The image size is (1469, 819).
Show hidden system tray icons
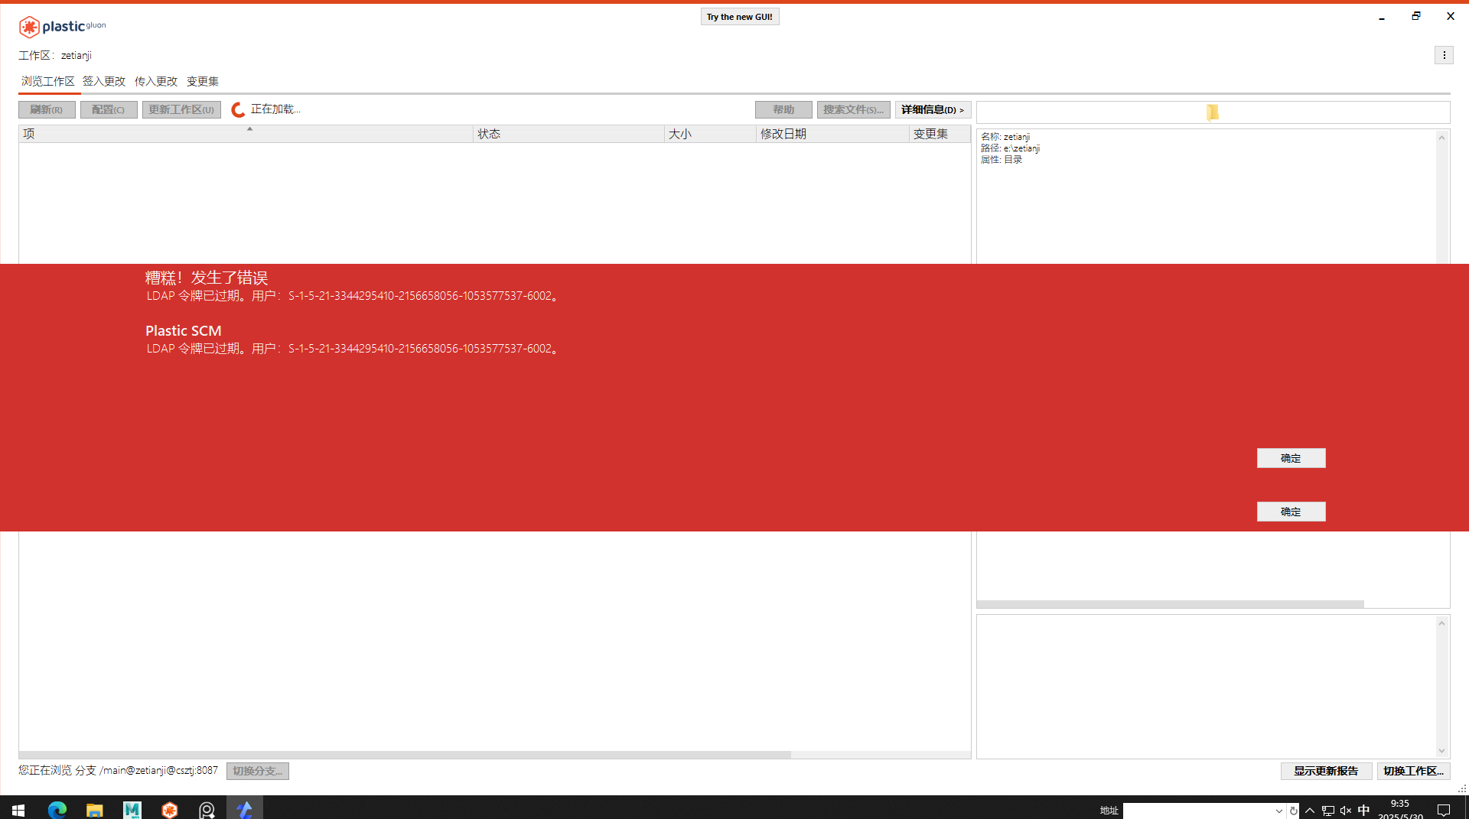(x=1310, y=811)
